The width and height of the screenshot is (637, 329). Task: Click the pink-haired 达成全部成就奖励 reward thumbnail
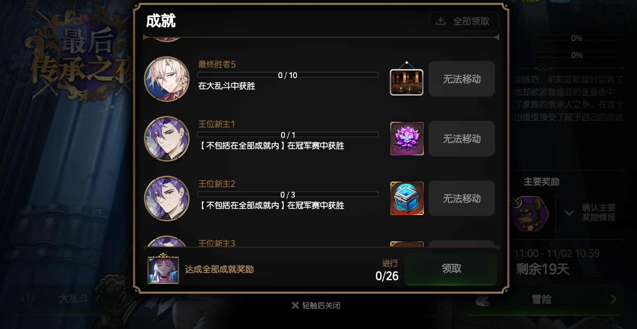tap(163, 270)
